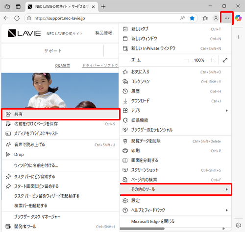Open the Favorites list toolbar icon

(x=205, y=18)
